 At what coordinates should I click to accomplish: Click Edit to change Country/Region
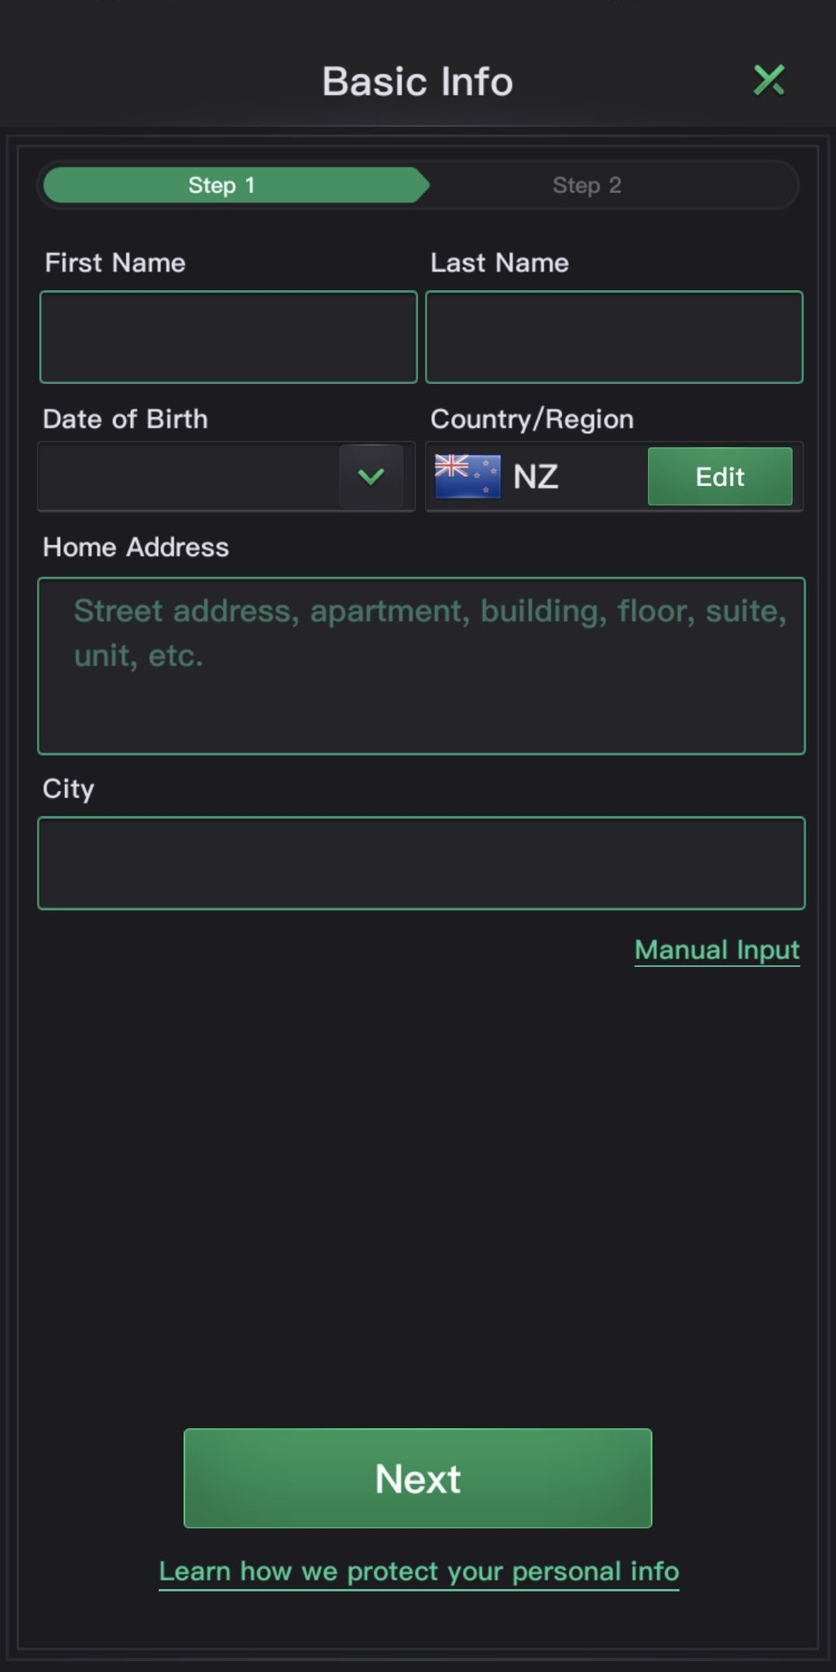tap(720, 477)
